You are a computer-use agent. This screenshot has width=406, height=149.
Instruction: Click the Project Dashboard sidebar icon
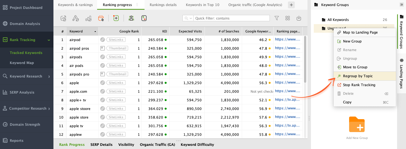5,8
